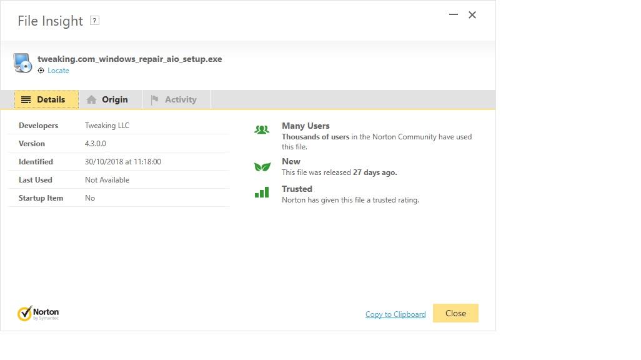
Task: Click the Many Users people icon
Action: pyautogui.click(x=262, y=130)
